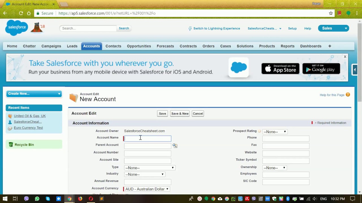Select the Contacts tab
This screenshot has height=203, width=362.
113,46
